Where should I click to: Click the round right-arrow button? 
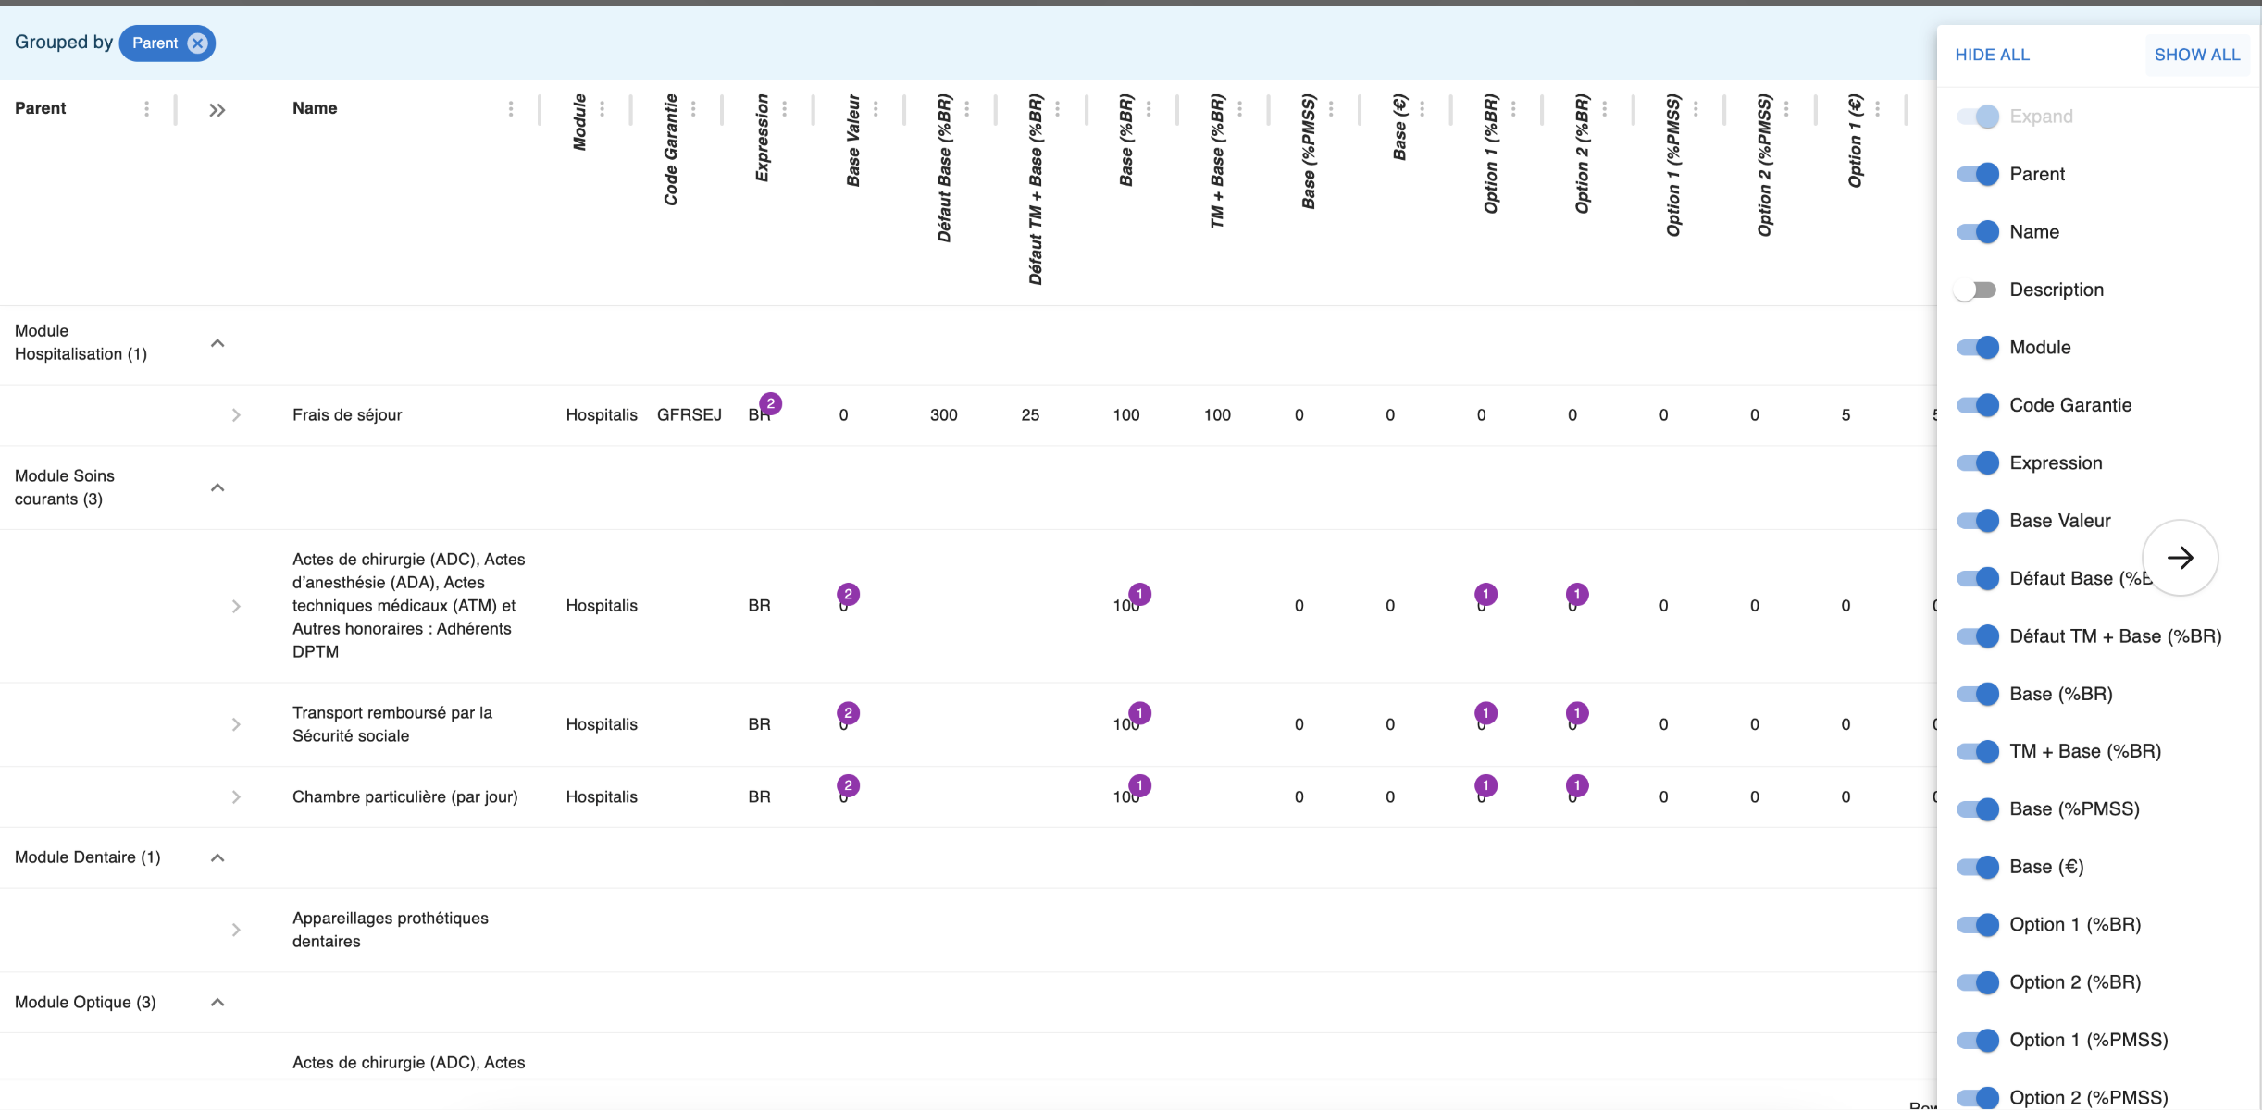(2181, 558)
